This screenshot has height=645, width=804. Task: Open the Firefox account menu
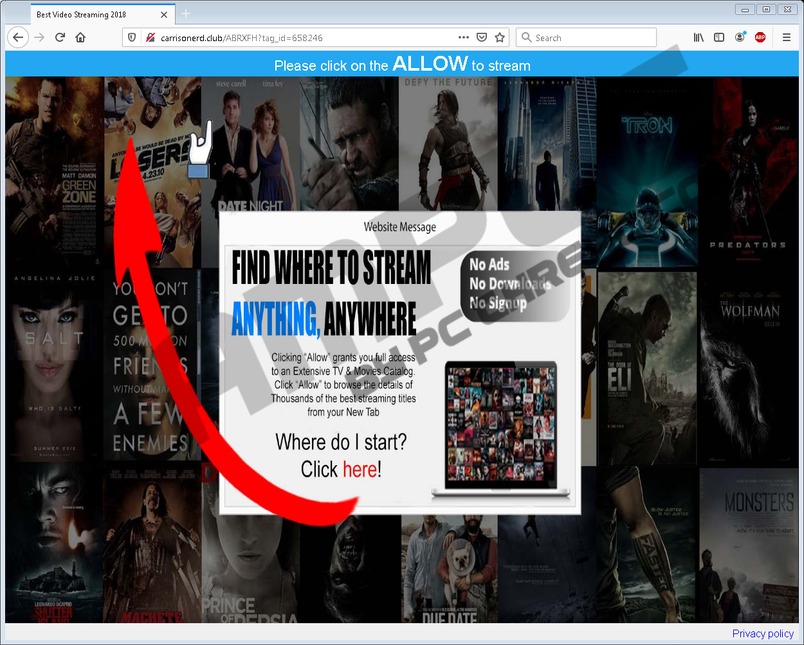pyautogui.click(x=740, y=37)
